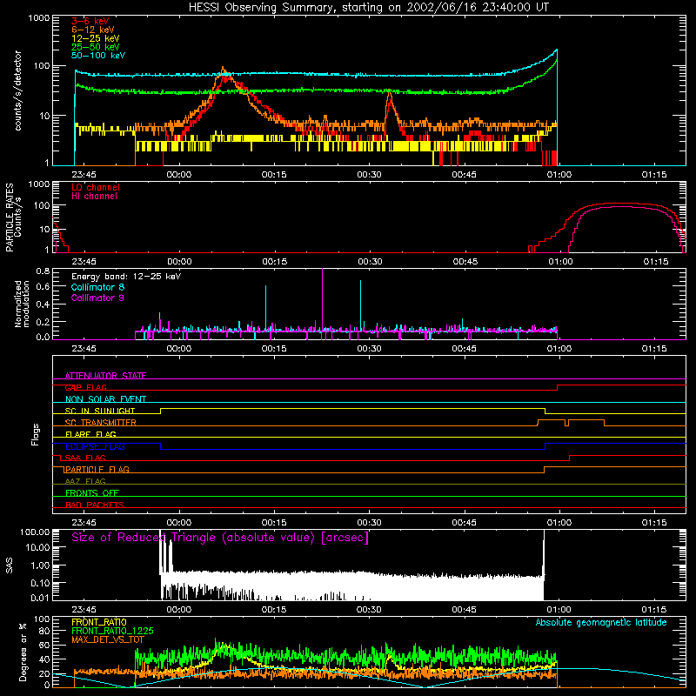696x696 pixels.
Task: Click the SAA_FLAG label
Action: click(85, 458)
